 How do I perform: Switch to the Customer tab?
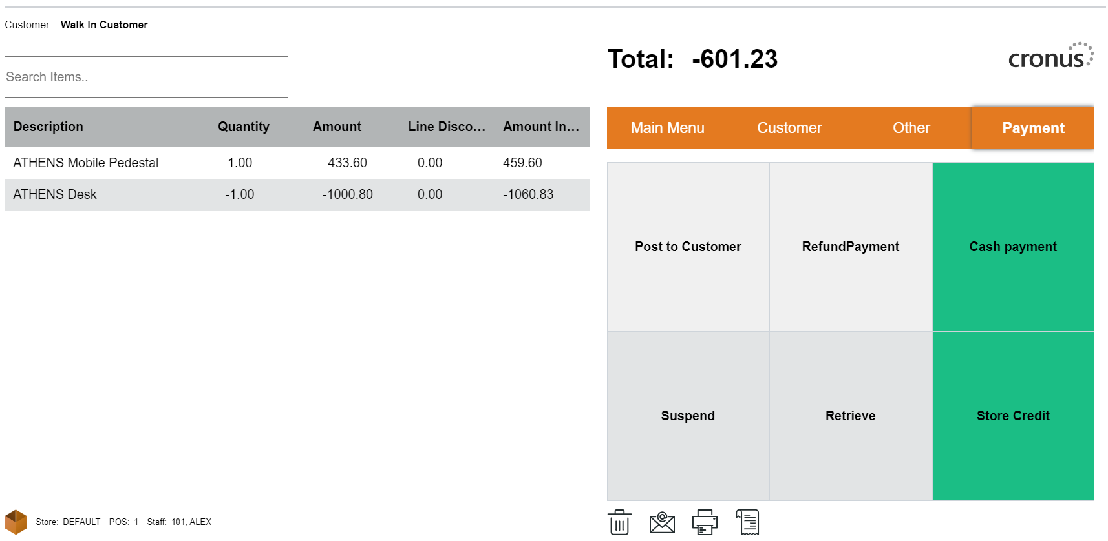pos(789,128)
